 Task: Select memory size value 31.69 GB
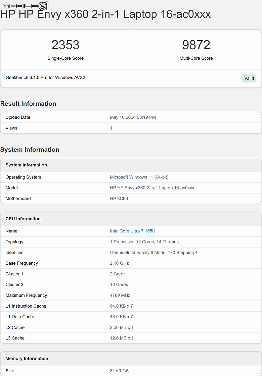[119, 371]
